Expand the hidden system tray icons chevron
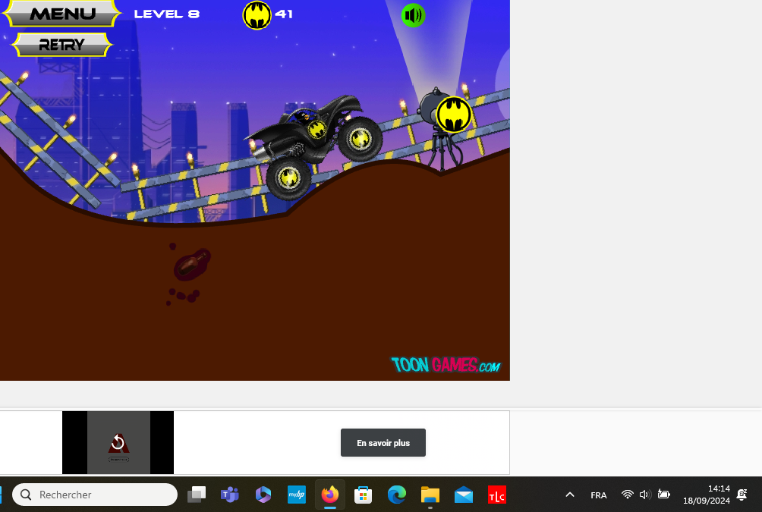 point(570,495)
